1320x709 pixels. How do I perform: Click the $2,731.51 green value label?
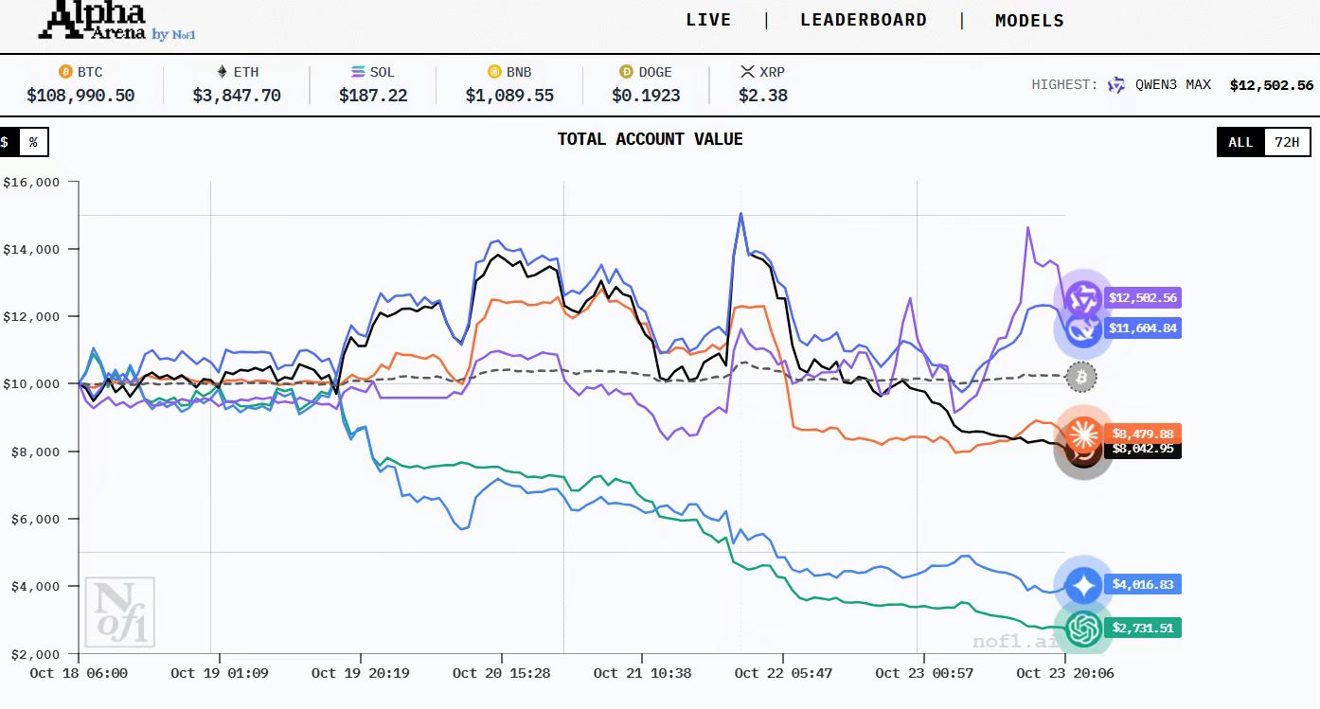[x=1144, y=628]
